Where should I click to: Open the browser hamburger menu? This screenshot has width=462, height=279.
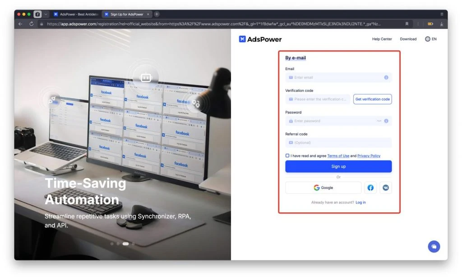tap(442, 14)
